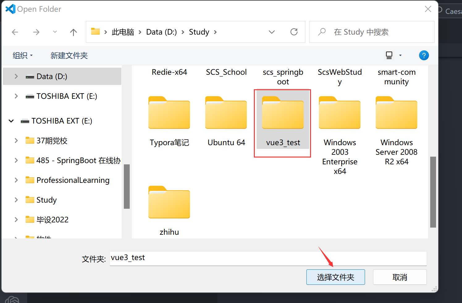Click the SCS_School folder label
Image resolution: width=462 pixels, height=303 pixels.
coord(226,72)
